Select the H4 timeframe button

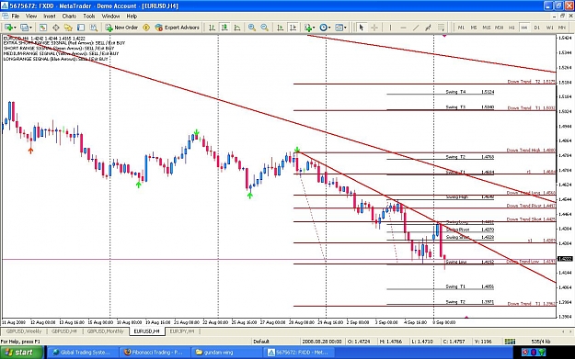(524, 28)
